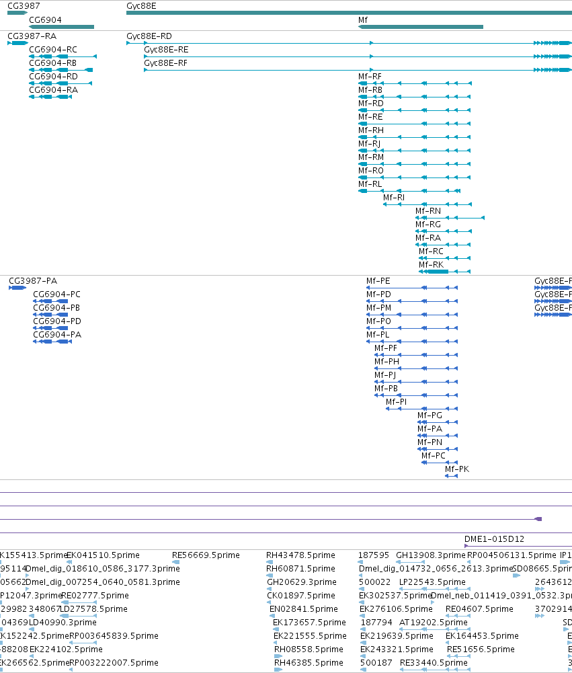This screenshot has height=673, width=572.
Task: Select the Mf-PI protein feature
Action: [422, 409]
